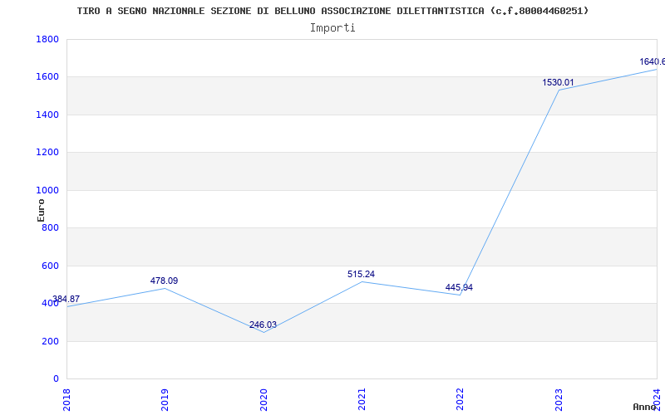Click the 515.24 data label

click(x=361, y=274)
